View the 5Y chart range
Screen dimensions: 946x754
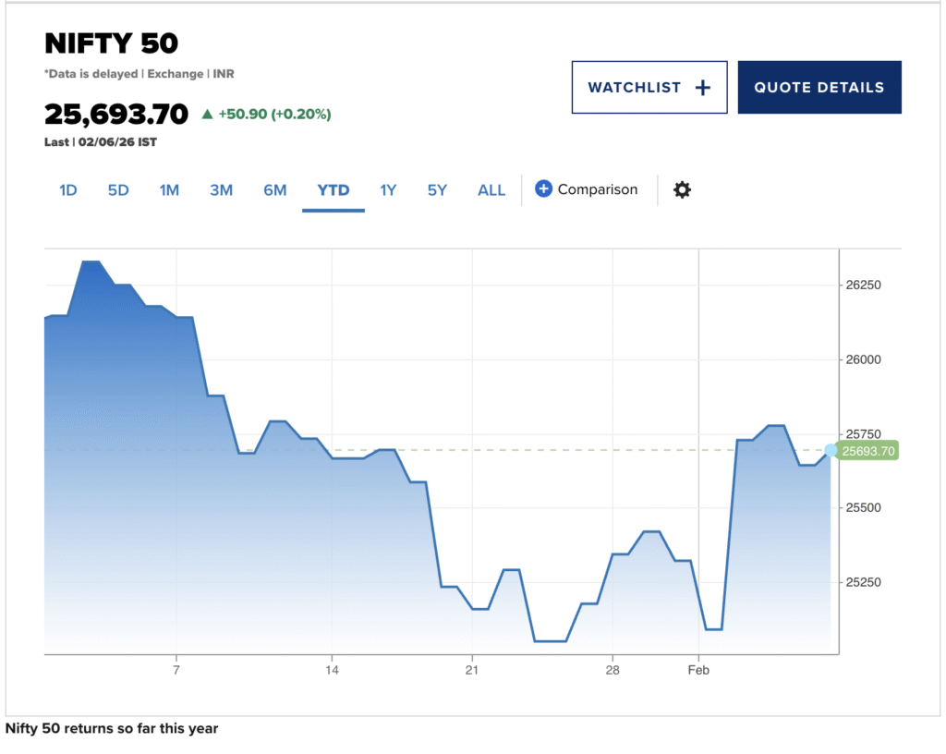tap(437, 190)
